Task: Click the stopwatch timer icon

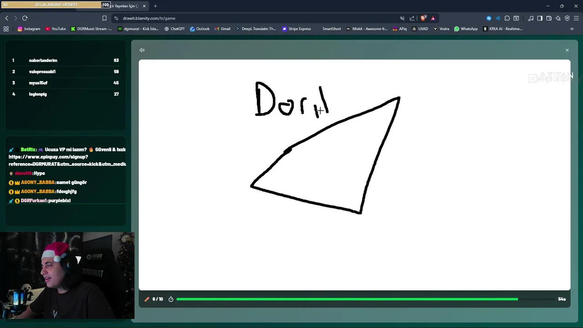Action: (171, 299)
